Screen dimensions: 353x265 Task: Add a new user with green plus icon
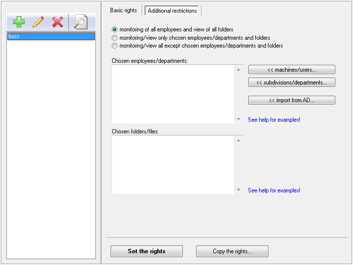(19, 22)
